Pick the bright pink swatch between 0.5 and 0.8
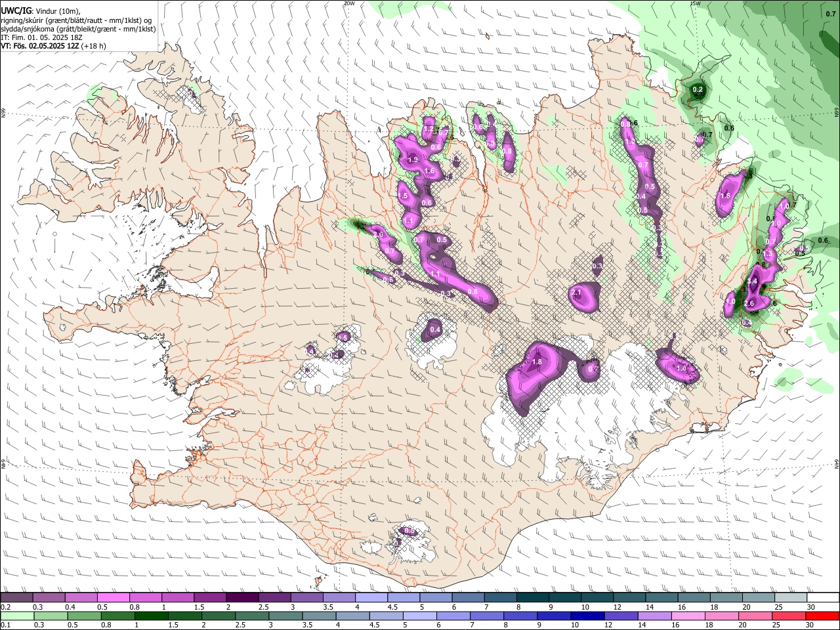Viewport: 840px width, 630px height. (x=114, y=597)
